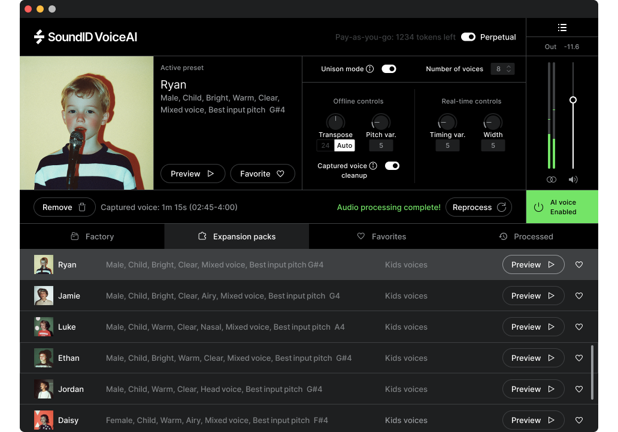Click the name "Ethan" in the list
This screenshot has width=618, height=432.
coord(69,358)
